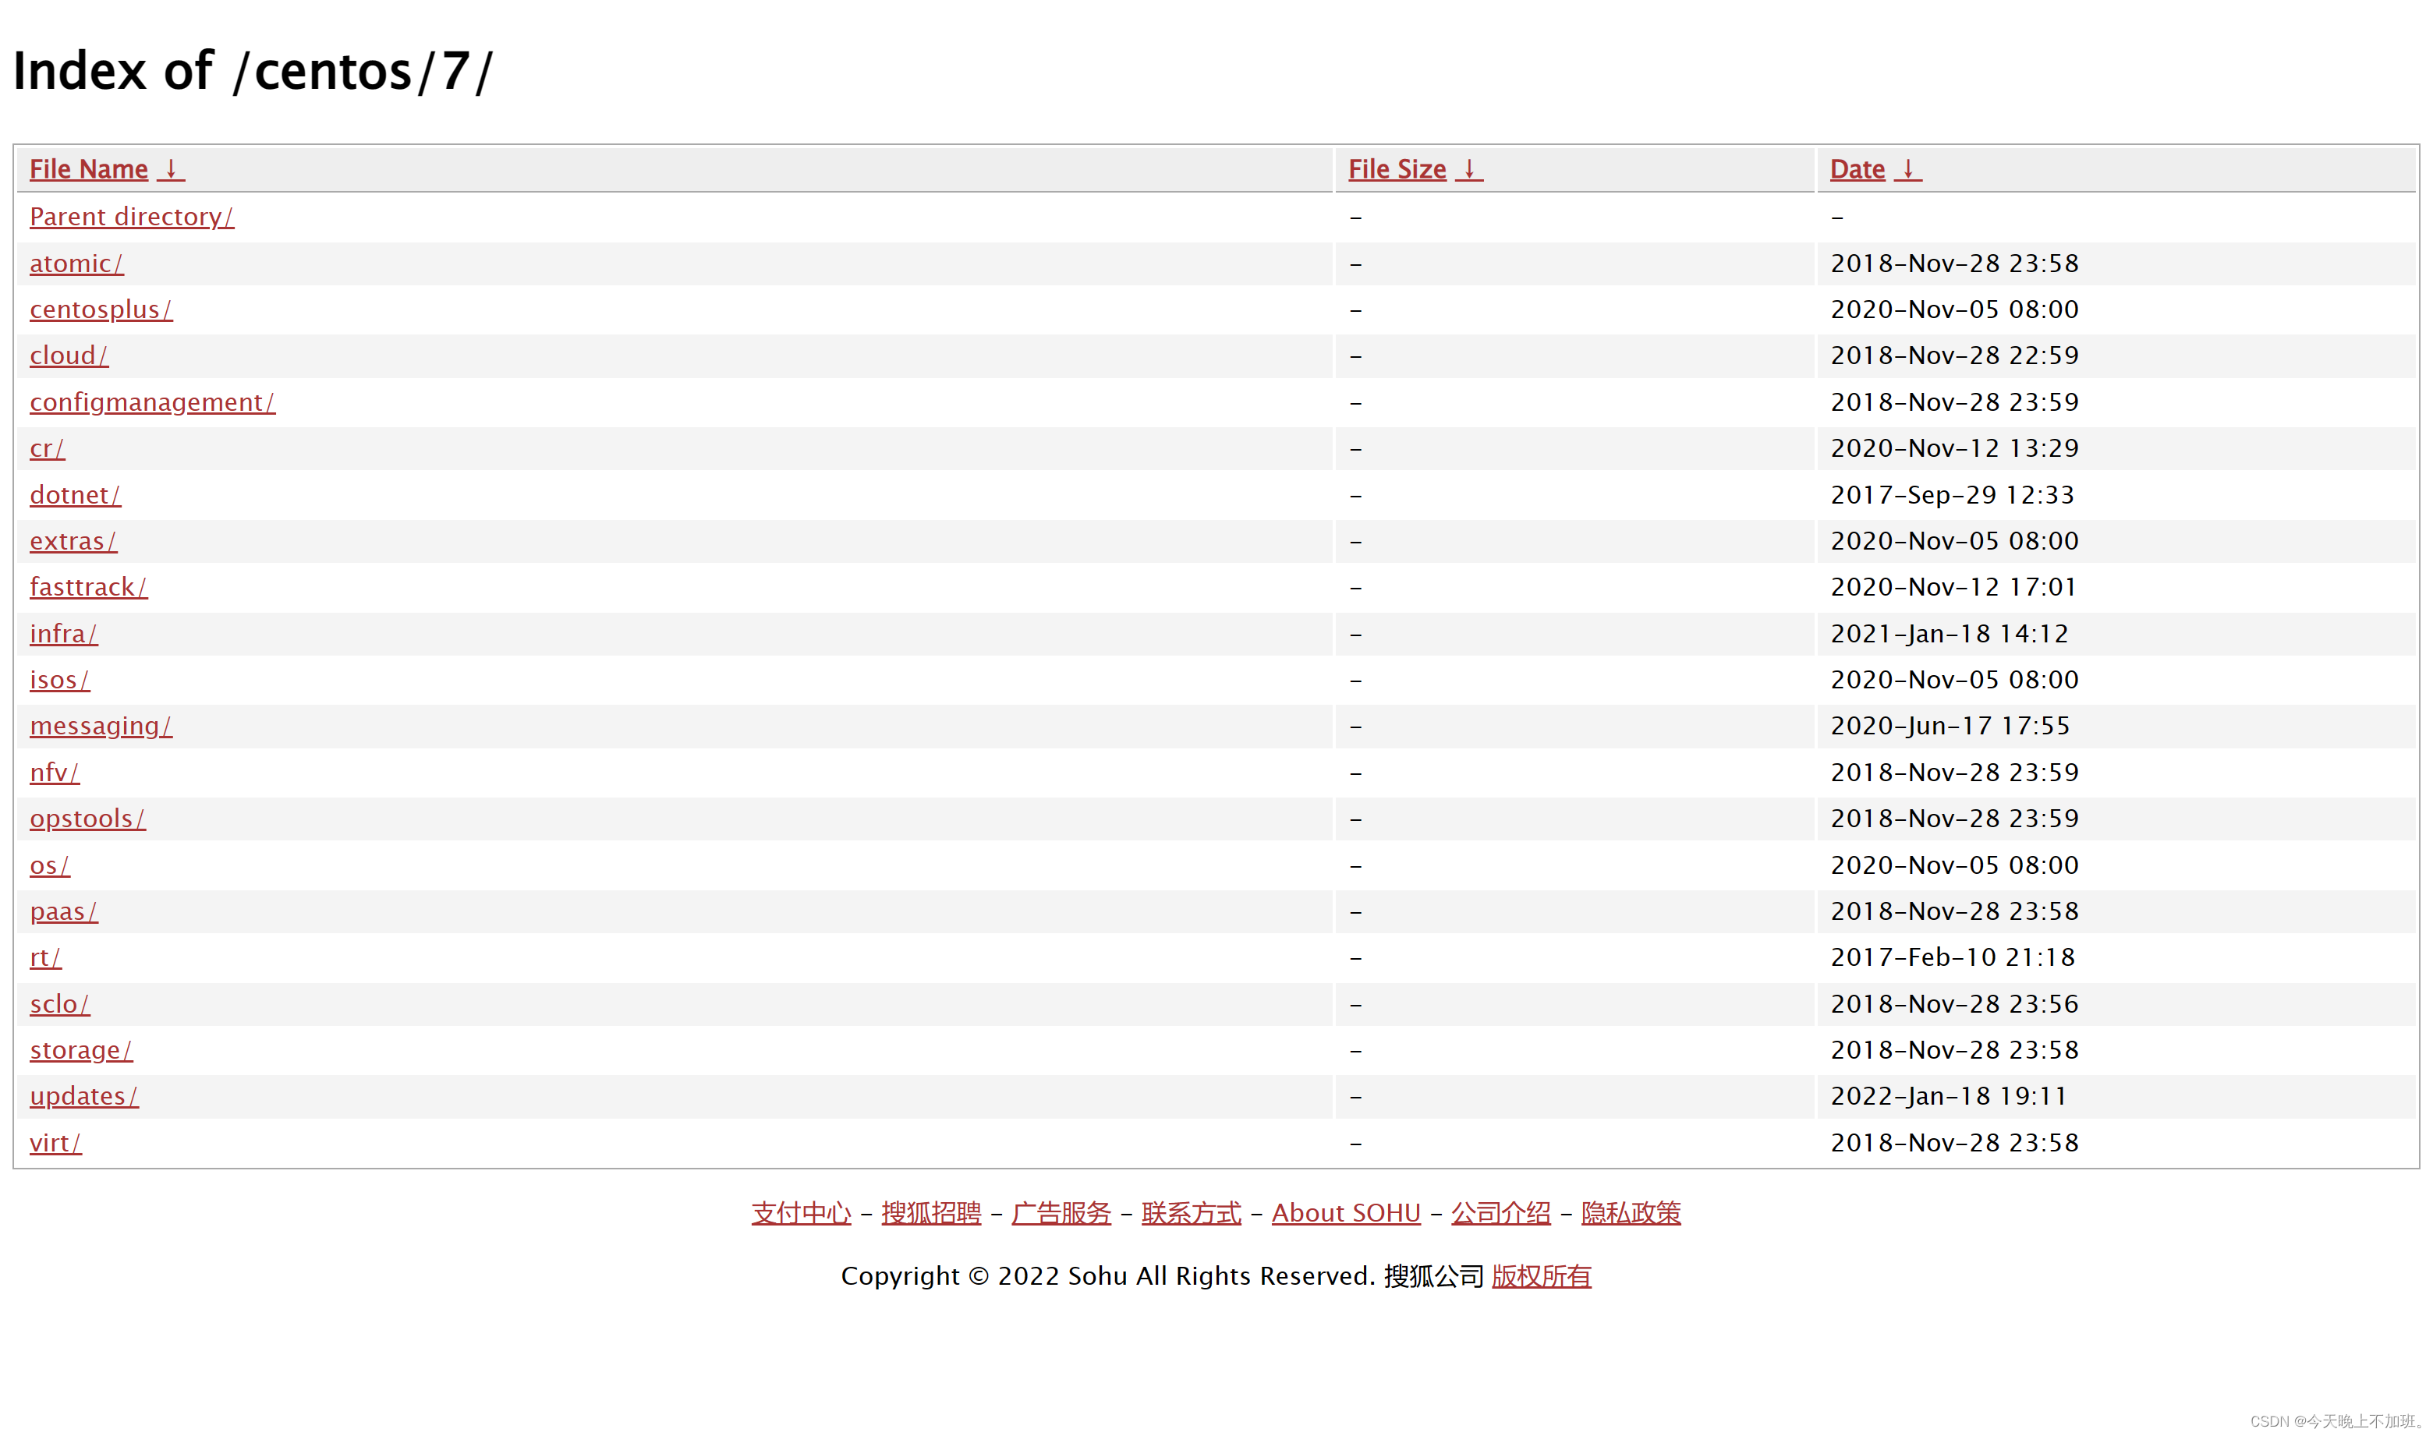Sort listing by File Name header
The height and width of the screenshot is (1436, 2433).
(x=88, y=168)
